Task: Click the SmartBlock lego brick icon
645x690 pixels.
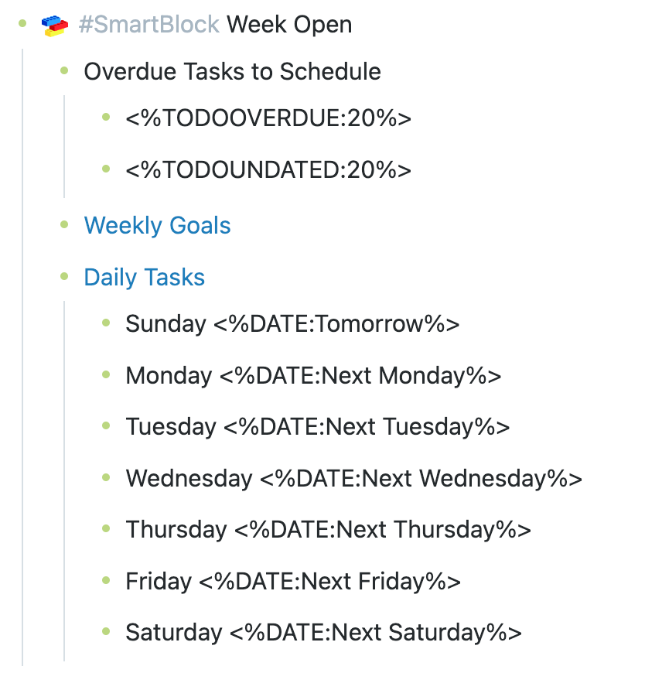Action: click(x=56, y=26)
